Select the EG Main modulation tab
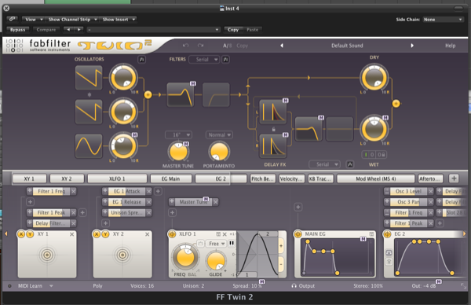Screen dimensions: 471x305 pos(170,178)
